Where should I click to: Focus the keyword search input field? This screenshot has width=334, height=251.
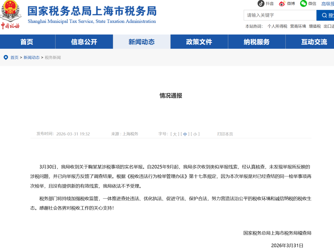click(x=280, y=15)
